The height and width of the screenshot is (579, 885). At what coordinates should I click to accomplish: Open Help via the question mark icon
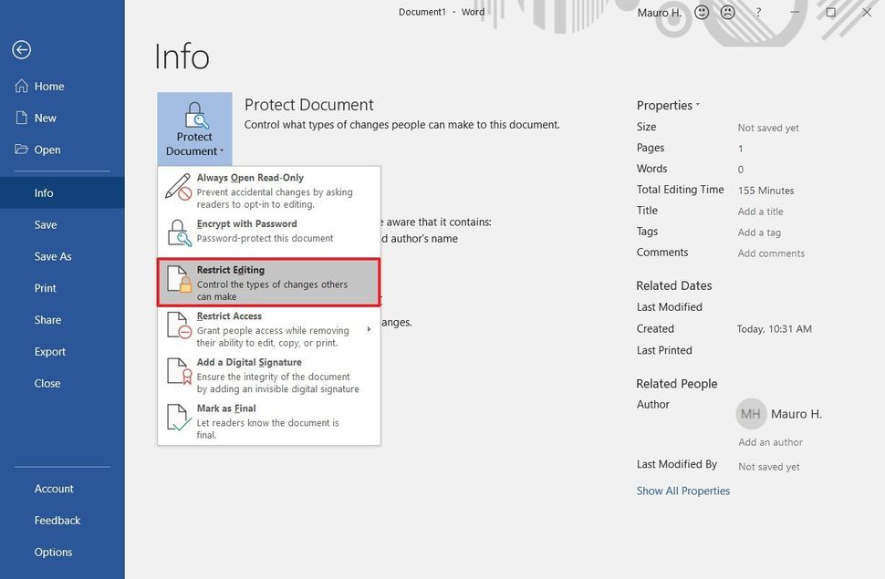(x=758, y=12)
